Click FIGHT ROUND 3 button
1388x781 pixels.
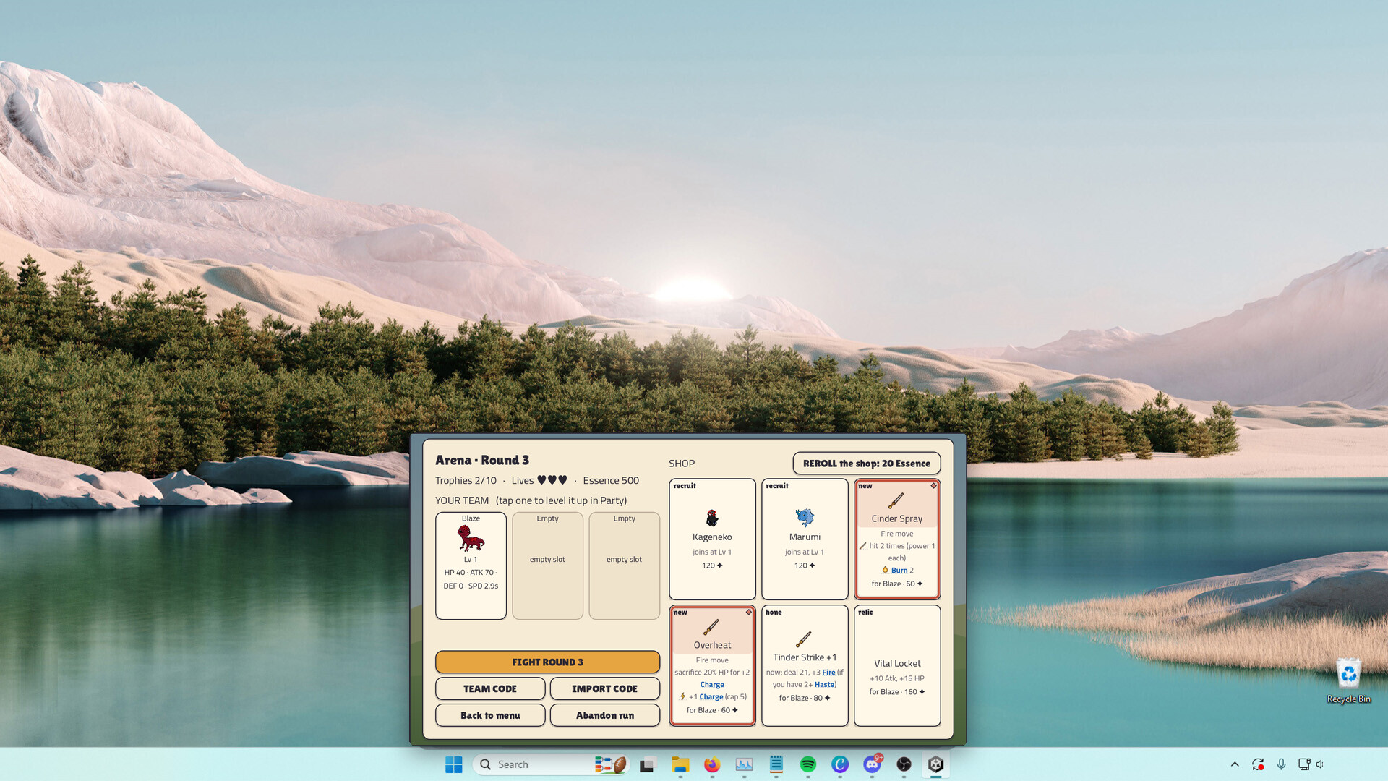click(x=547, y=662)
